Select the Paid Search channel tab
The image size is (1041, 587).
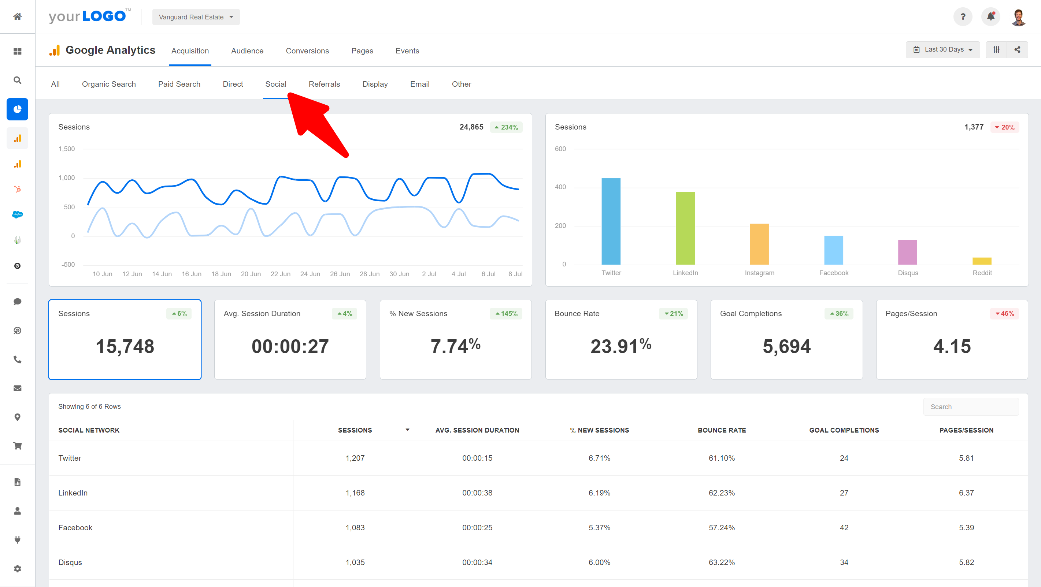(x=179, y=84)
